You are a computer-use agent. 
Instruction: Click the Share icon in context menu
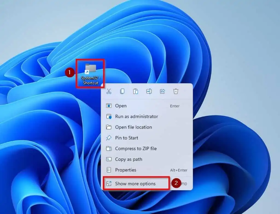pyautogui.click(x=162, y=91)
